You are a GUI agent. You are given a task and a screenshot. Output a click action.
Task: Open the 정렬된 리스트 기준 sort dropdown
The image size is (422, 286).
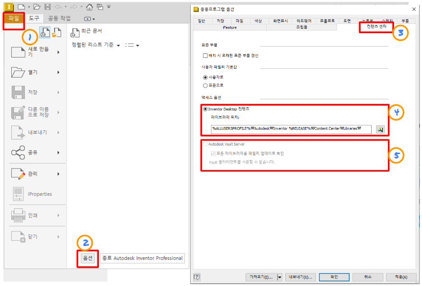118,45
